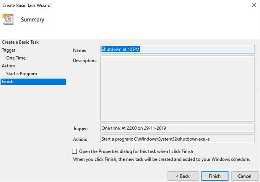Click the Description label
This screenshot has height=182, width=260.
pos(84,60)
